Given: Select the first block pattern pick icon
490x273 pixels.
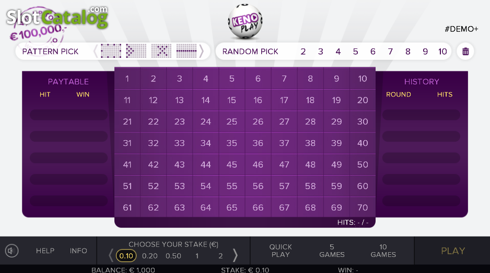Looking at the screenshot, I should pos(111,51).
